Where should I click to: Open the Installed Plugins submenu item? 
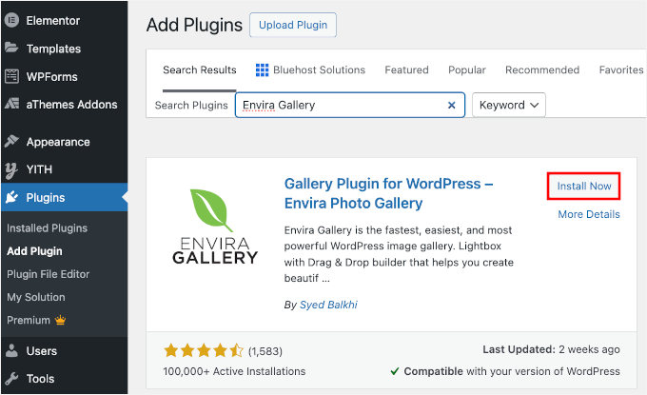coord(47,228)
